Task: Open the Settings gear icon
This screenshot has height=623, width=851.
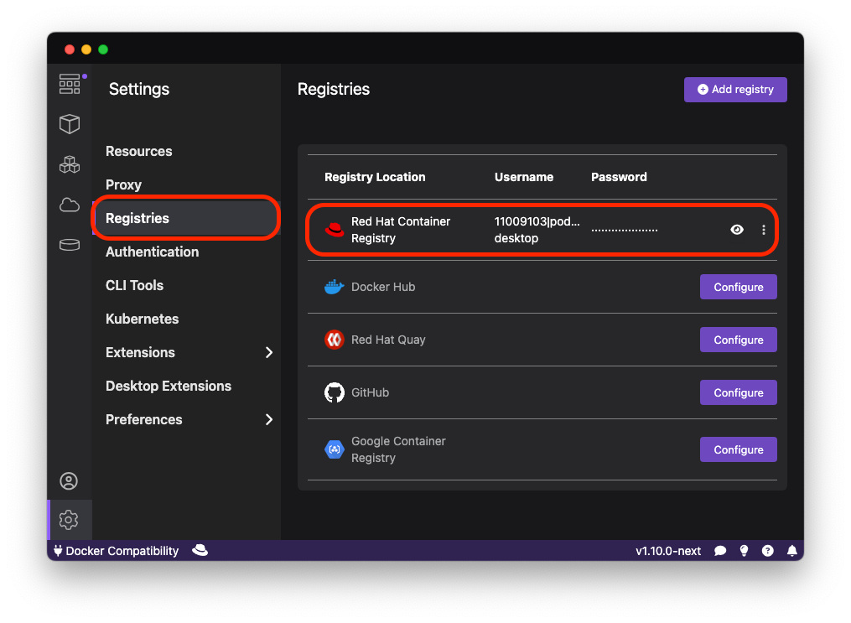Action: click(69, 520)
